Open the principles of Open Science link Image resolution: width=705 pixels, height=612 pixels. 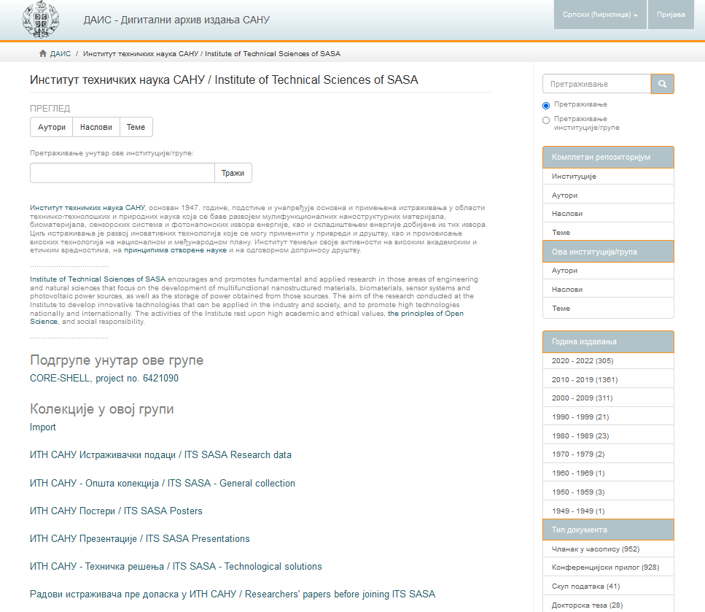425,313
